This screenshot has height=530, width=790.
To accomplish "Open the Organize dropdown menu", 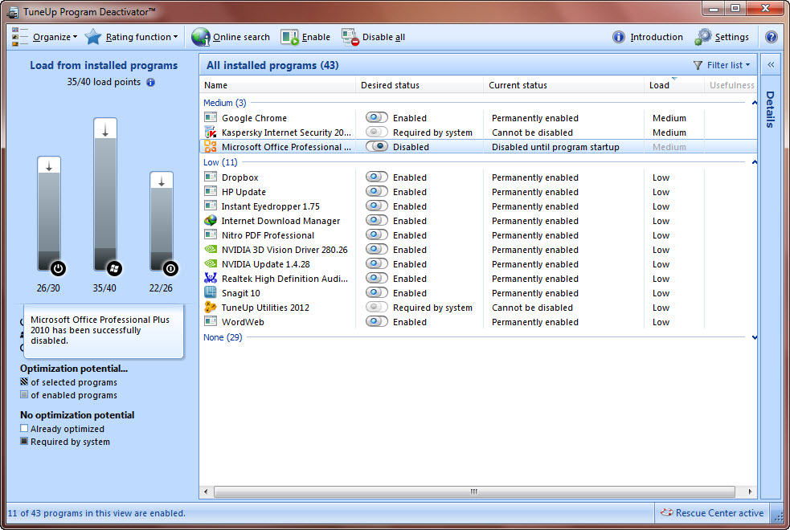I will (x=55, y=37).
